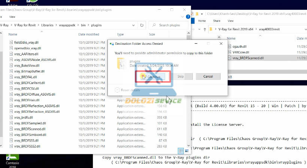Expand the ribbon chevron in plugins window
The height and width of the screenshot is (168, 307).
point(182,17)
